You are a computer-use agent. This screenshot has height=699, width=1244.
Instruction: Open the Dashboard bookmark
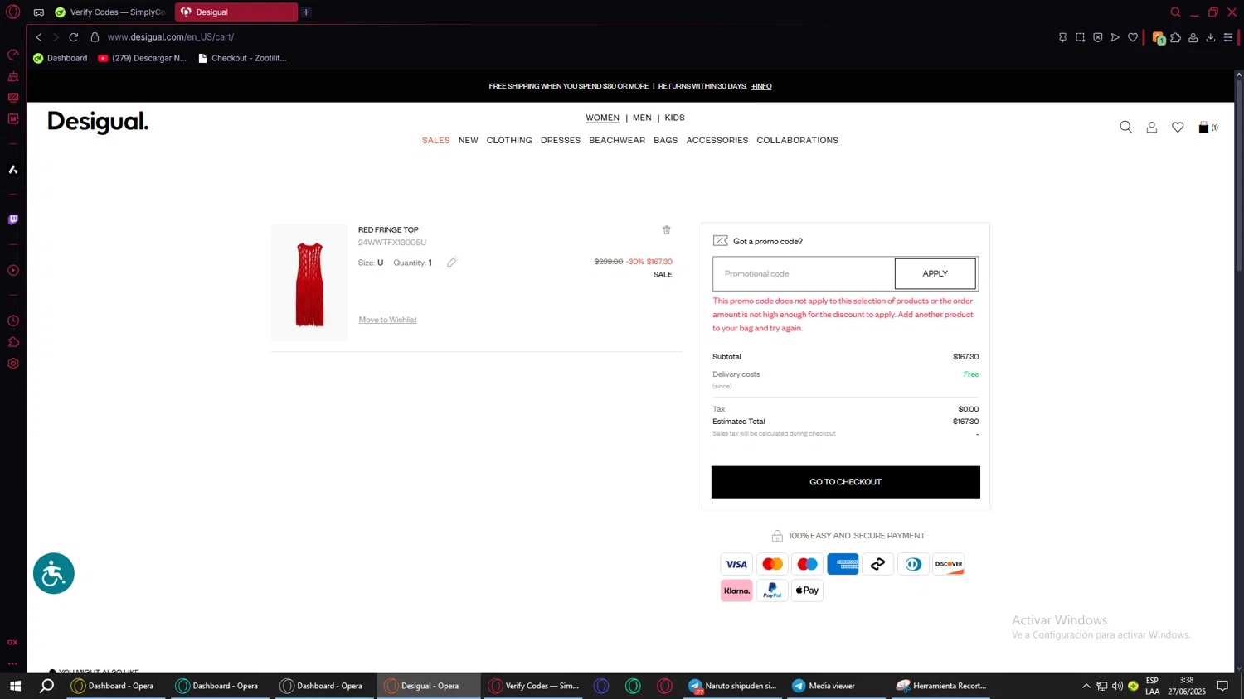60,58
